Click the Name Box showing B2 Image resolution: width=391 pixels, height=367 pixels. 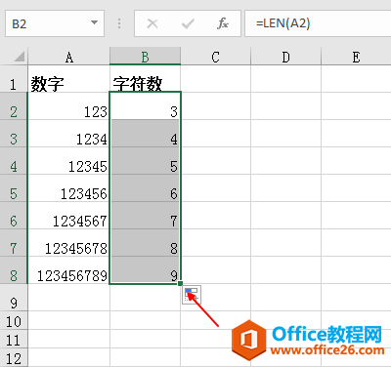click(x=55, y=23)
